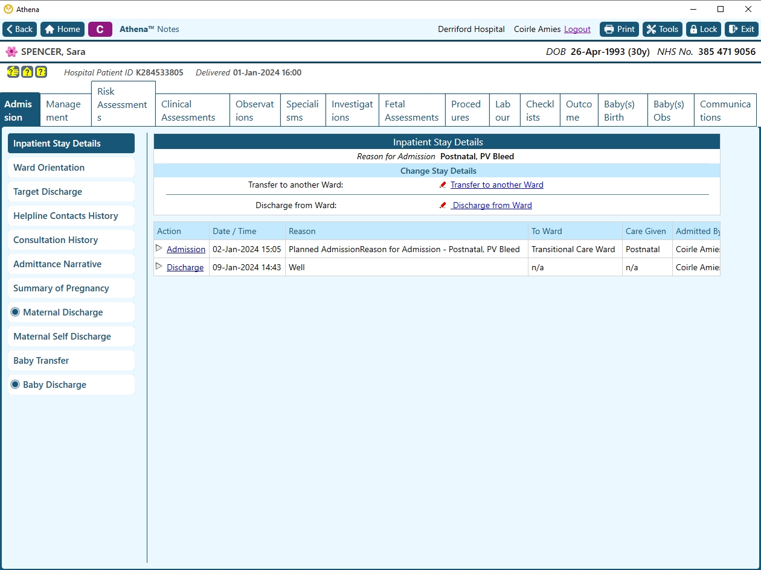Open the Transfer to another Ward link

tap(497, 185)
